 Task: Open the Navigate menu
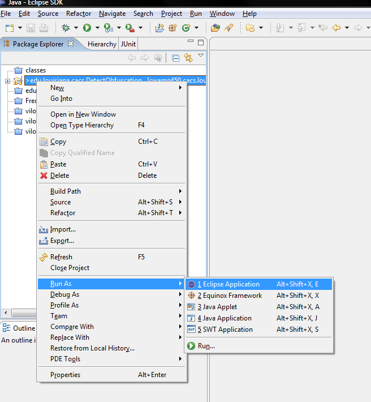pos(112,14)
